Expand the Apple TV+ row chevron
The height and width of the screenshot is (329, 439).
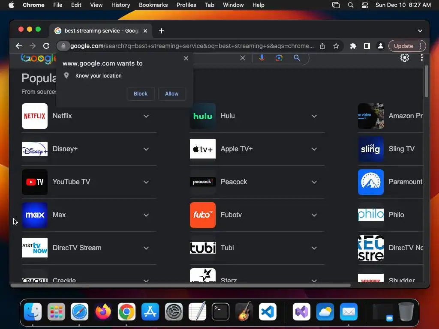coord(314,149)
